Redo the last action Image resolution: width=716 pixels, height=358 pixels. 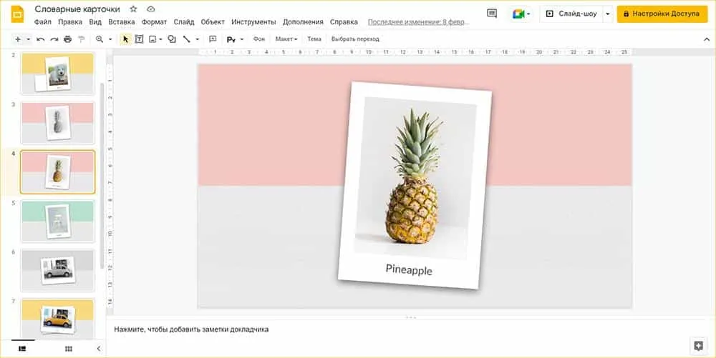pos(54,39)
